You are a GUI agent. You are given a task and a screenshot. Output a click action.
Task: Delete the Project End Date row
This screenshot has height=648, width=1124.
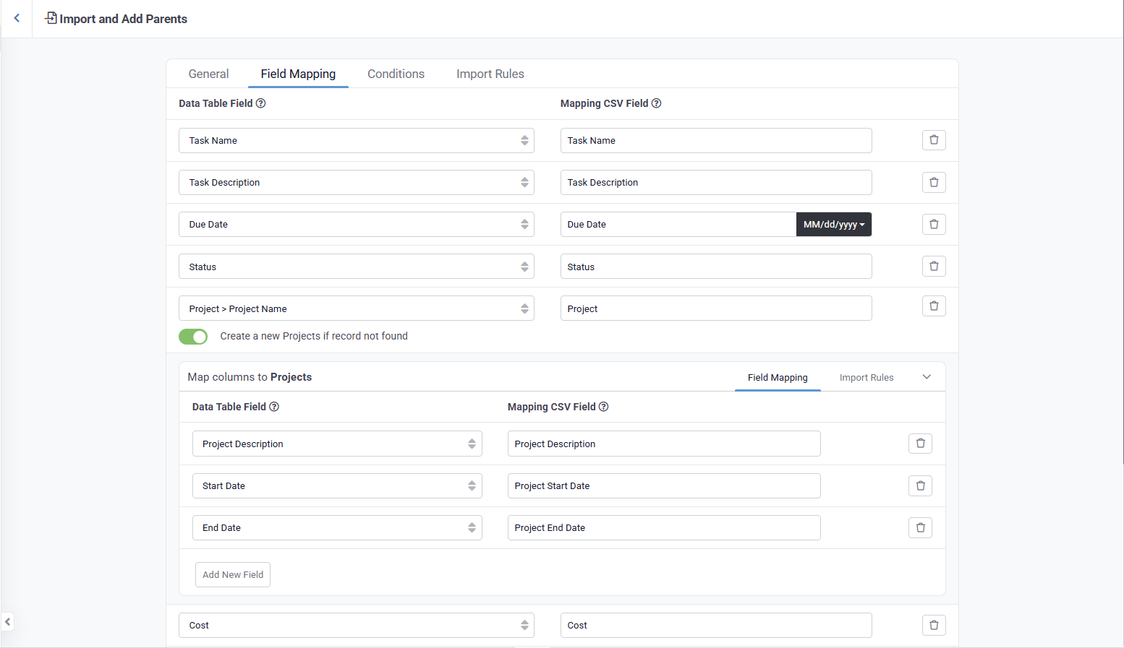(x=920, y=528)
